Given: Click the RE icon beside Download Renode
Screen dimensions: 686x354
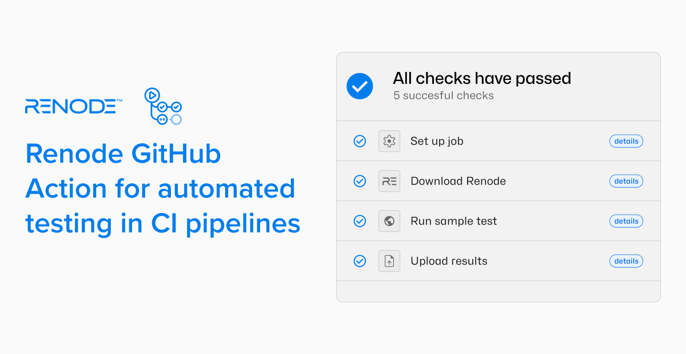Looking at the screenshot, I should tap(389, 181).
